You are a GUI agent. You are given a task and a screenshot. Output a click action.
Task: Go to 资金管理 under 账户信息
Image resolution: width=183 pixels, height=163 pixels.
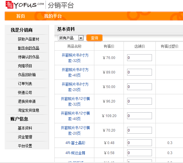[x=25, y=137]
